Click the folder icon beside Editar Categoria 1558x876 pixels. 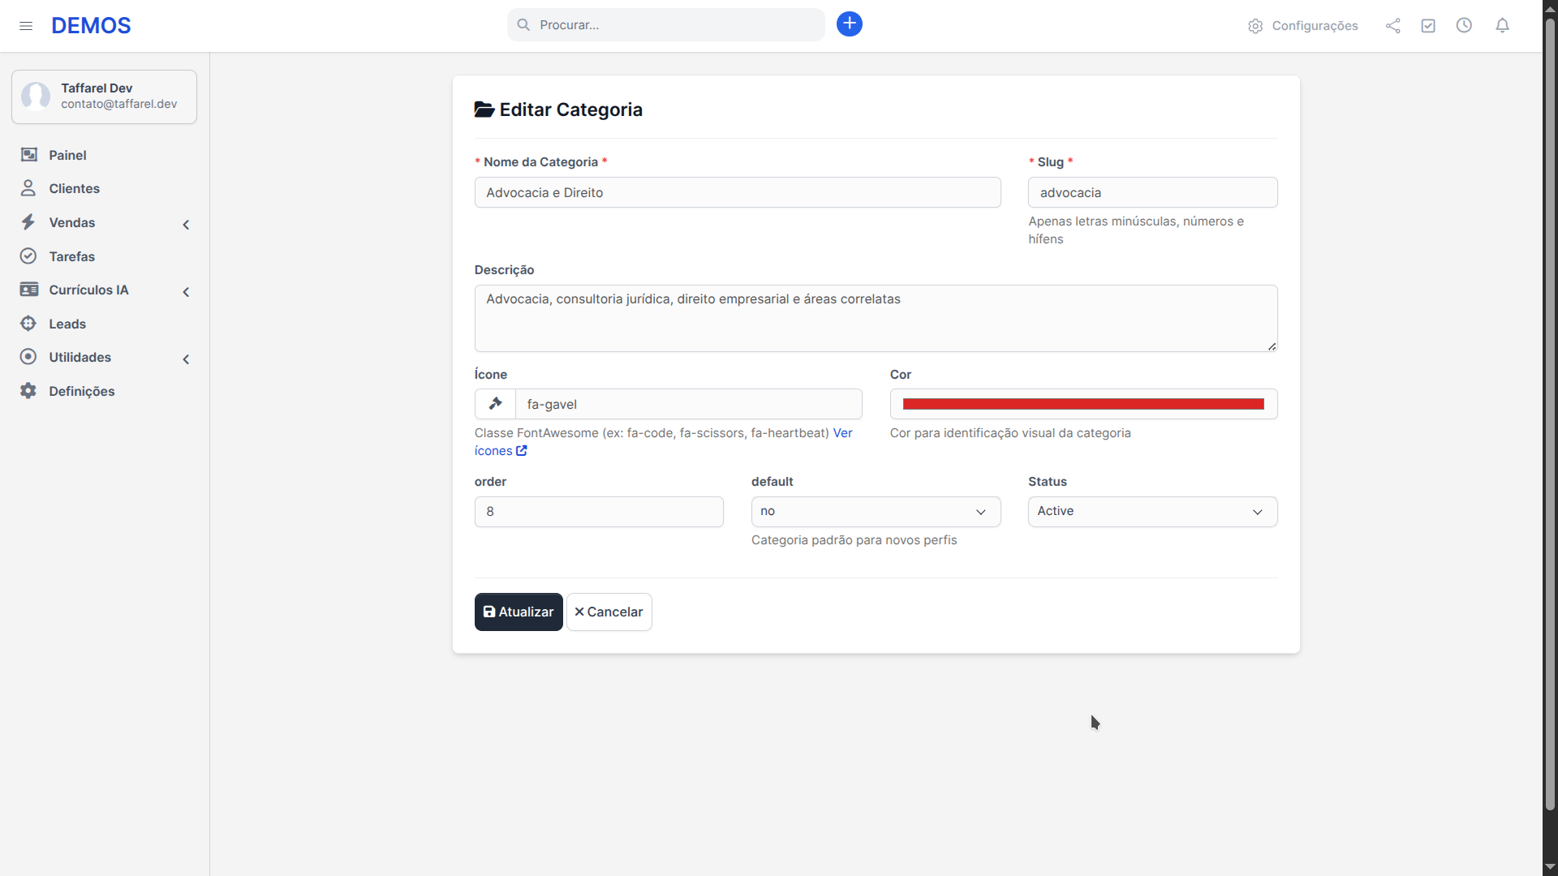tap(484, 109)
